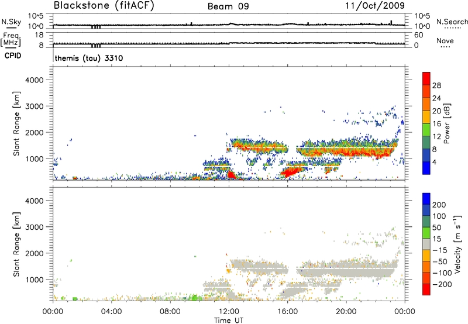Click the 'Power [dB]' colorbar label

tap(446, 123)
